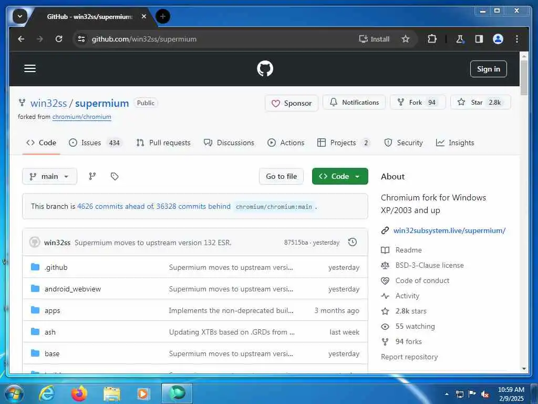This screenshot has width=538, height=404.
Task: Toggle the browser side panel
Action: 479,39
